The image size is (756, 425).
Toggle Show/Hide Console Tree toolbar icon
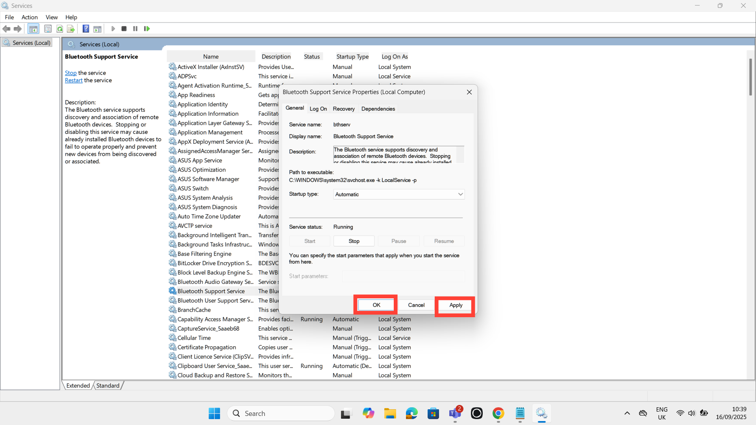point(33,29)
